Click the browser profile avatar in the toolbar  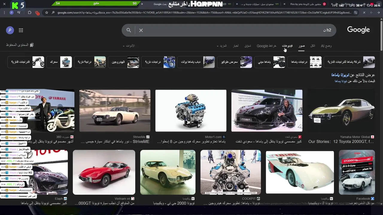pos(11,13)
